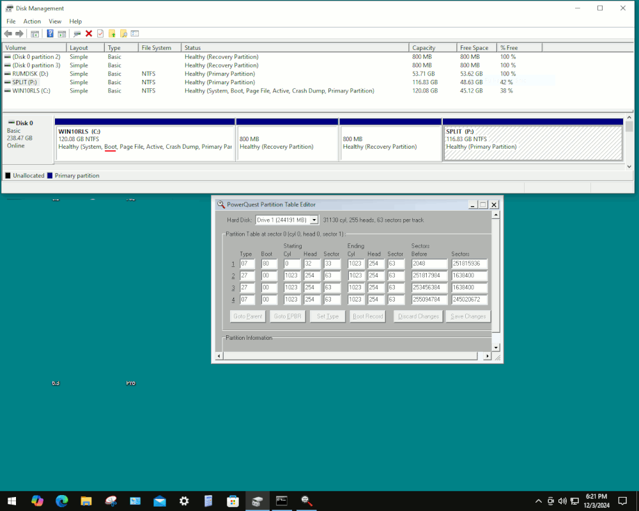The width and height of the screenshot is (639, 511).
Task: Select the second 800 MB recovery partition block
Action: (390, 140)
